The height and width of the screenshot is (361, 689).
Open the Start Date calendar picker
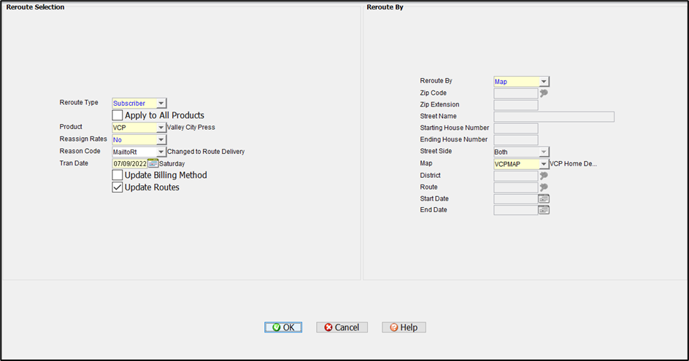544,198
